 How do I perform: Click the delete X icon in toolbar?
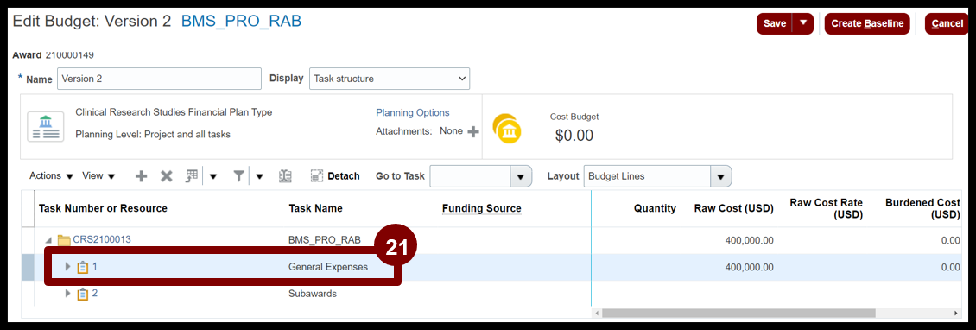pyautogui.click(x=166, y=176)
